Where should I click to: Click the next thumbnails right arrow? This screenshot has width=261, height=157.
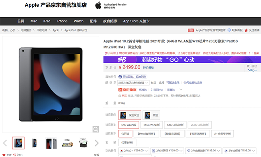click(97, 143)
